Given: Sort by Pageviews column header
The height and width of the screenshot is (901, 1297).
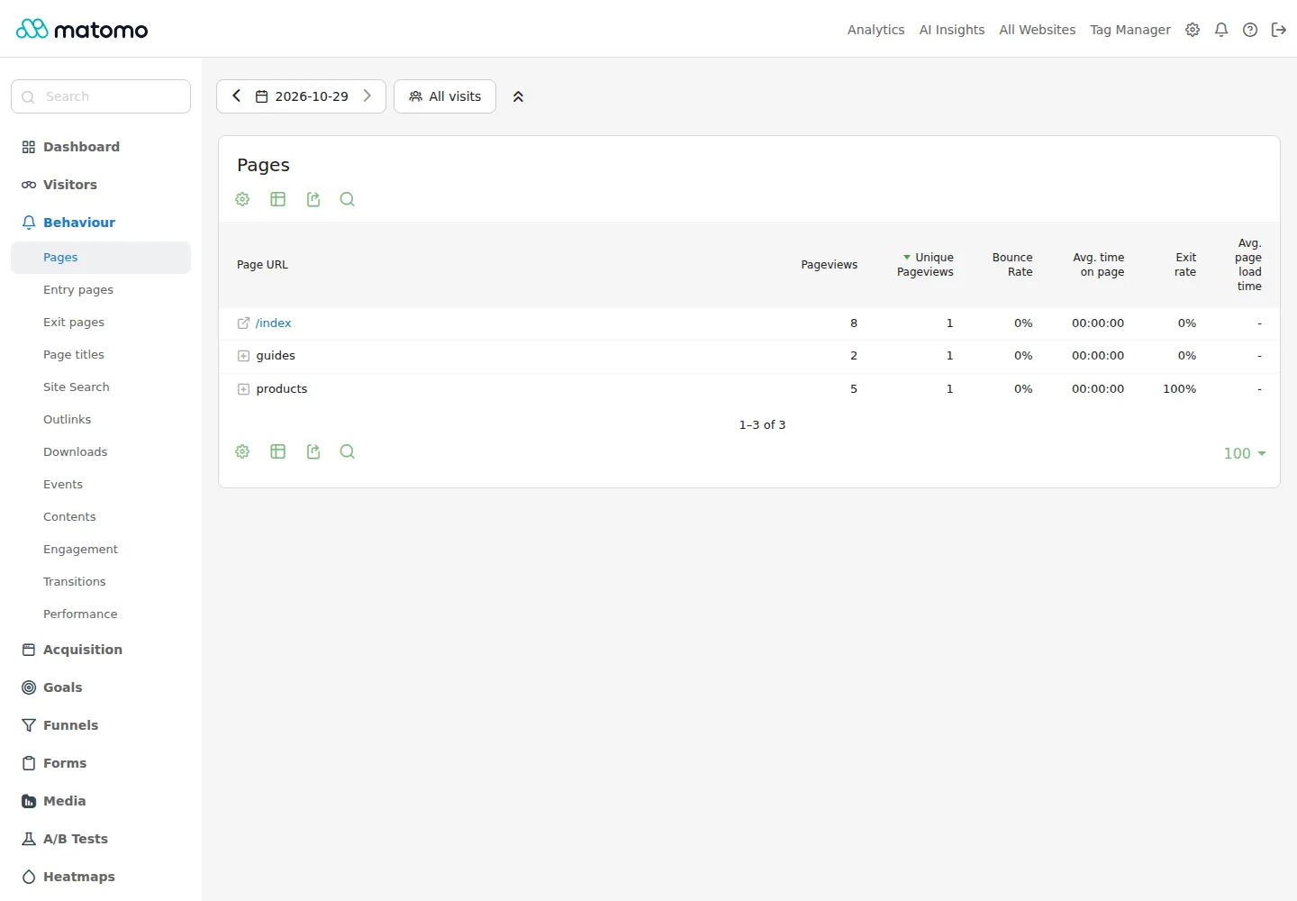Looking at the screenshot, I should click(830, 265).
